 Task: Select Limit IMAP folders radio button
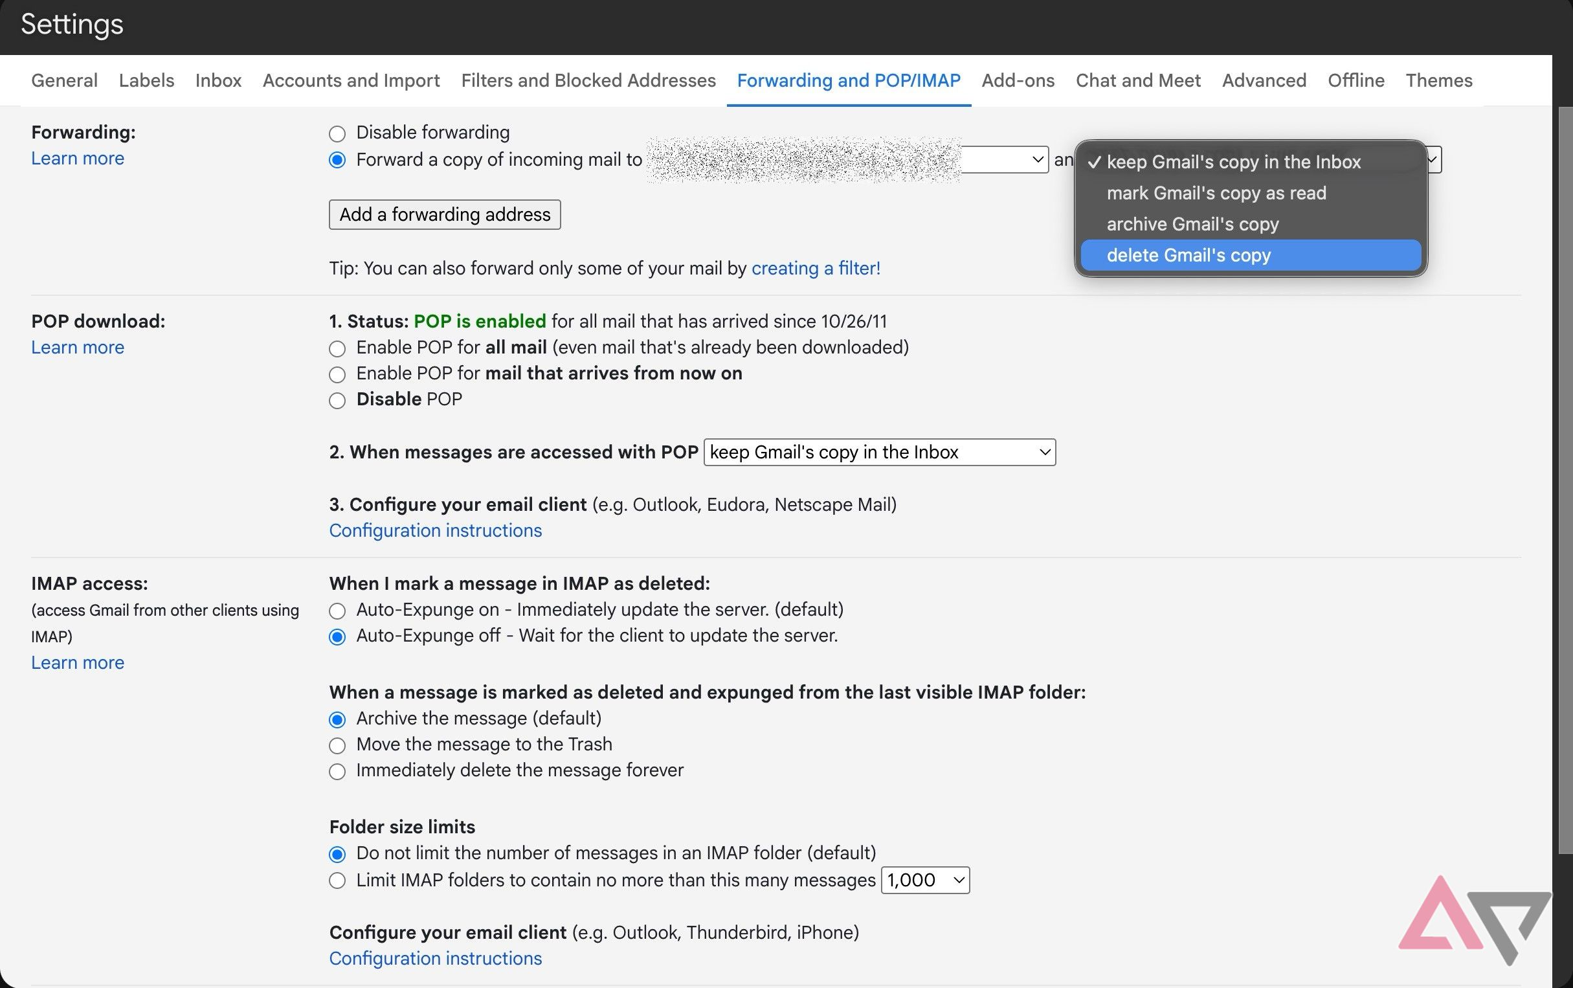click(337, 880)
